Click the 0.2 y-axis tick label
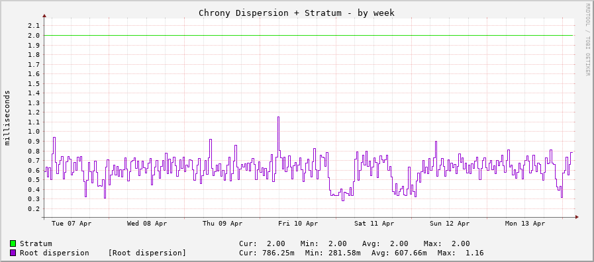594x262 pixels. tap(34, 208)
